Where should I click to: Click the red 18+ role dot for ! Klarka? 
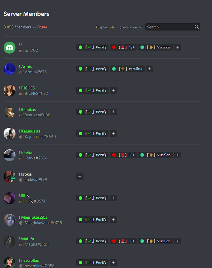click(x=114, y=155)
